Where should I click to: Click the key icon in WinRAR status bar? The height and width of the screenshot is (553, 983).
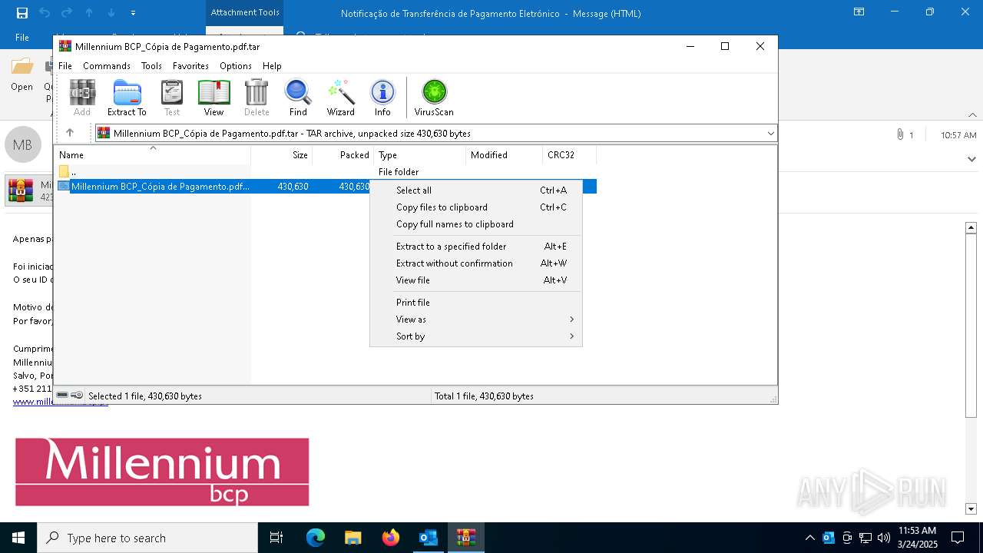click(x=77, y=395)
